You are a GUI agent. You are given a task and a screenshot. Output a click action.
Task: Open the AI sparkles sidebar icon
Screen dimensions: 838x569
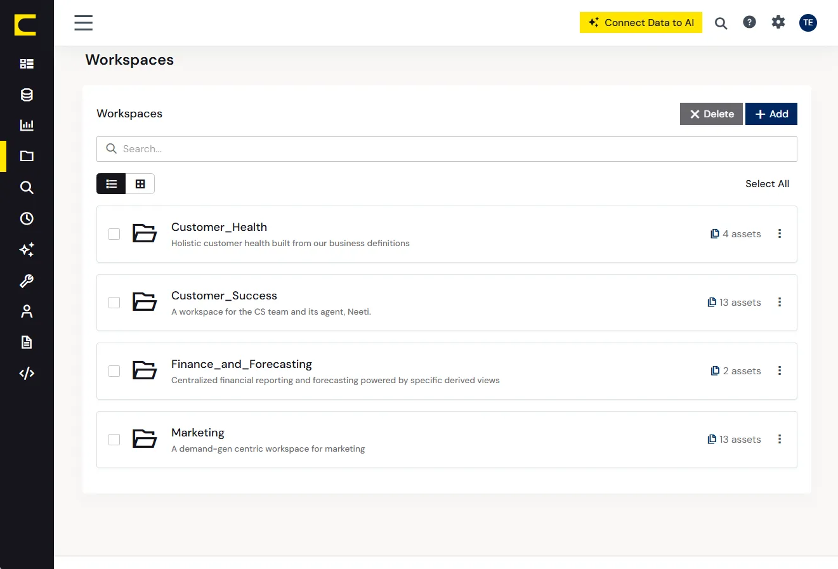click(x=27, y=249)
